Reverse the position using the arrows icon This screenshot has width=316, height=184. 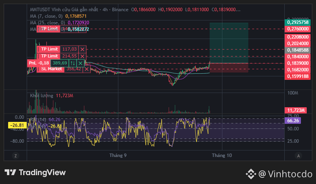coord(73,63)
